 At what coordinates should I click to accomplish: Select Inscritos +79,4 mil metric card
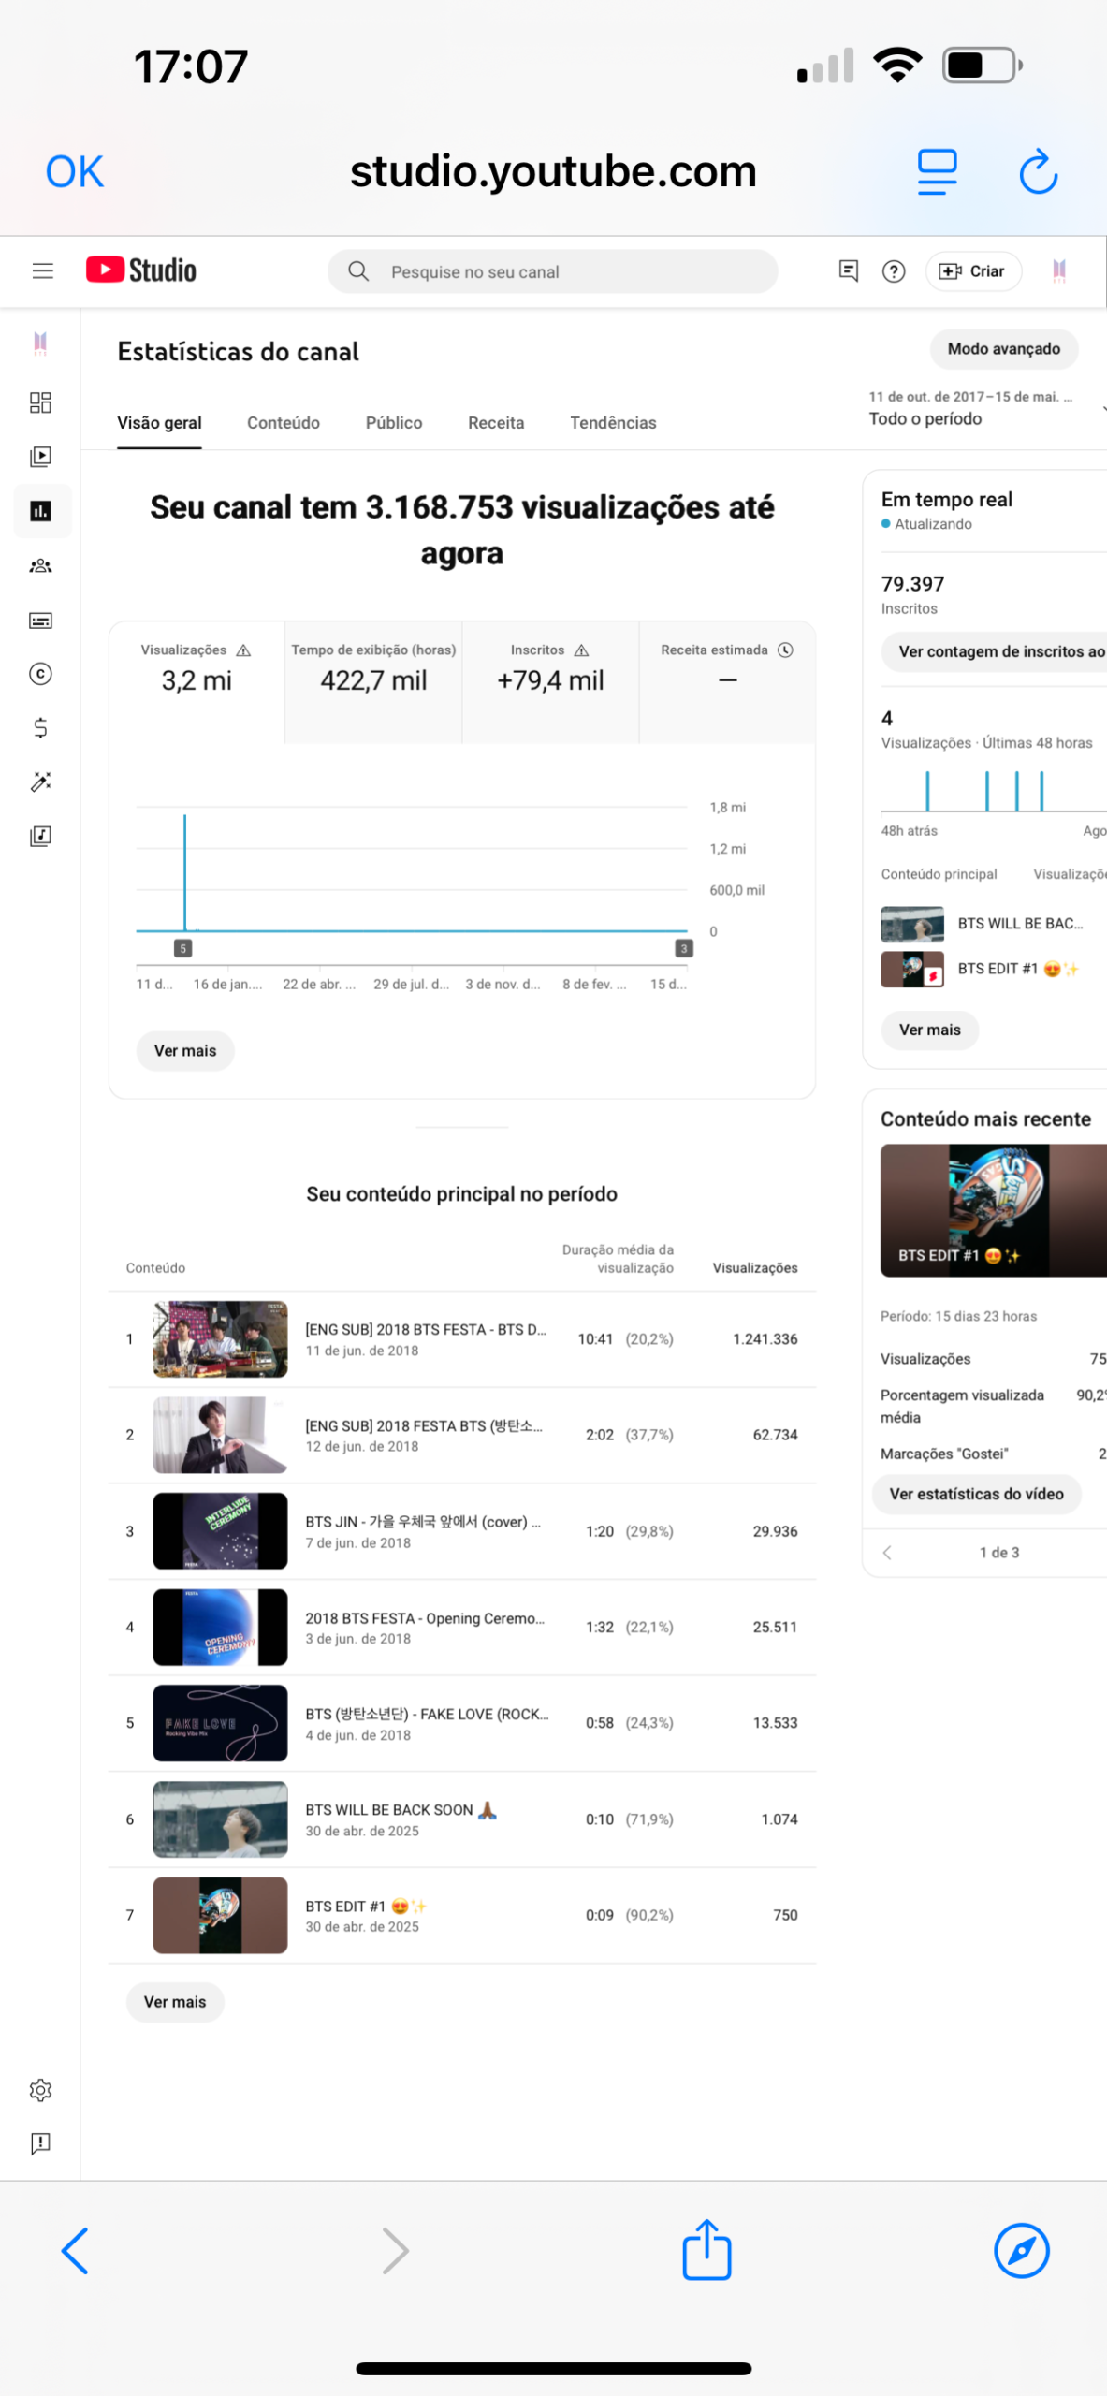[550, 682]
